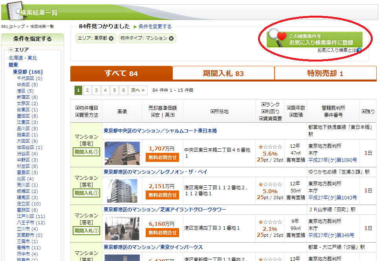The width and height of the screenshot is (381, 261).
Task: Filter by 中央区 (5)
Action: [x=27, y=85]
